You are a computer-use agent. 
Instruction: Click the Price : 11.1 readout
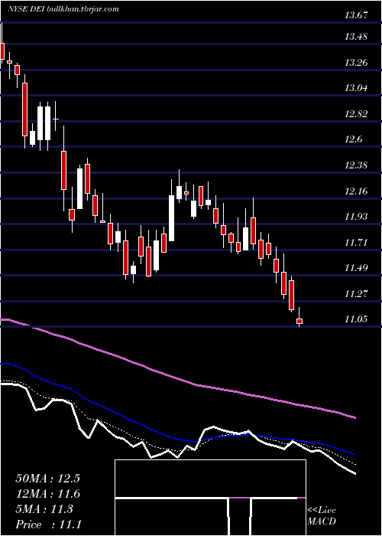(48, 525)
